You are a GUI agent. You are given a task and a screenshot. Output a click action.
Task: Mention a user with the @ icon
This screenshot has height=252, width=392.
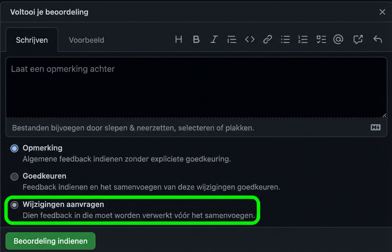tap(338, 39)
